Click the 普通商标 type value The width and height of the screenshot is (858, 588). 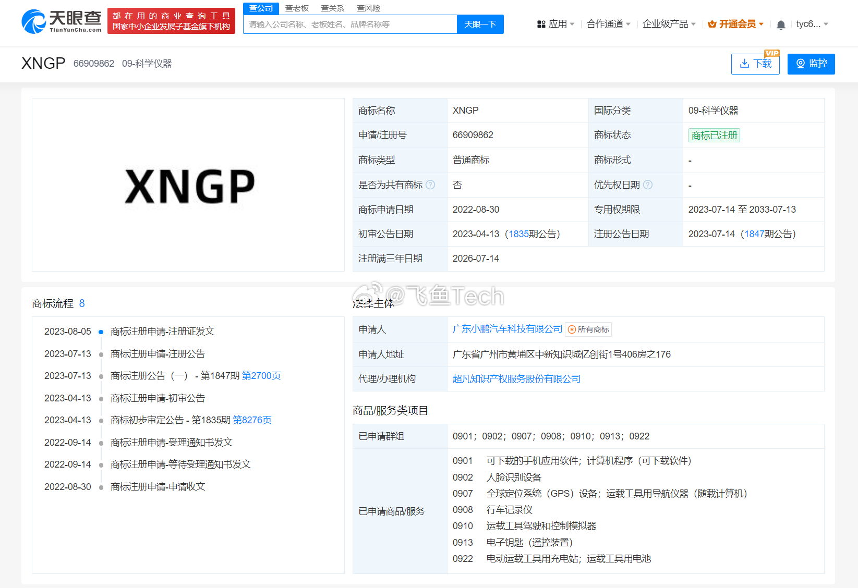point(471,160)
